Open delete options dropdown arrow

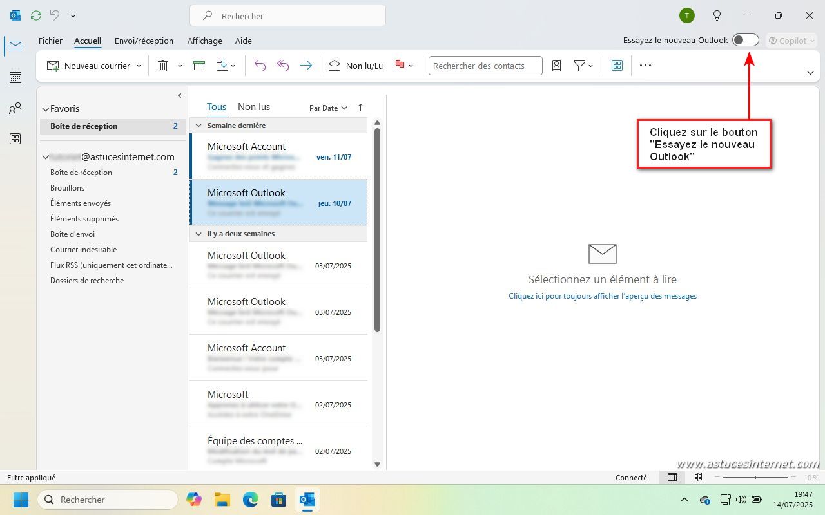point(180,66)
